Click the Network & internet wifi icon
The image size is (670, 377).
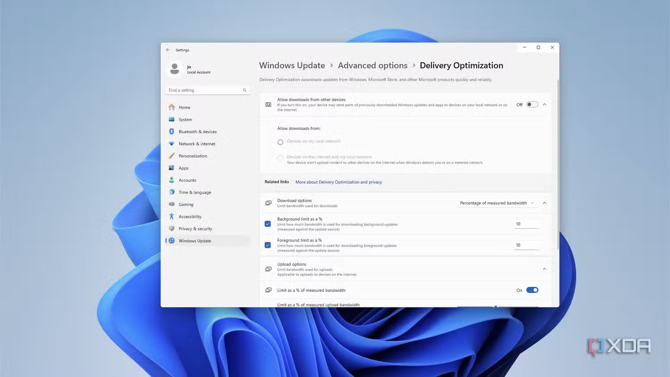point(172,144)
